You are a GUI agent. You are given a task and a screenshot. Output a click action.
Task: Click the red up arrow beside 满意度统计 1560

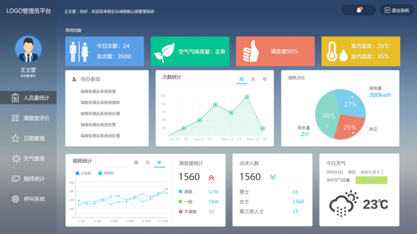(211, 177)
